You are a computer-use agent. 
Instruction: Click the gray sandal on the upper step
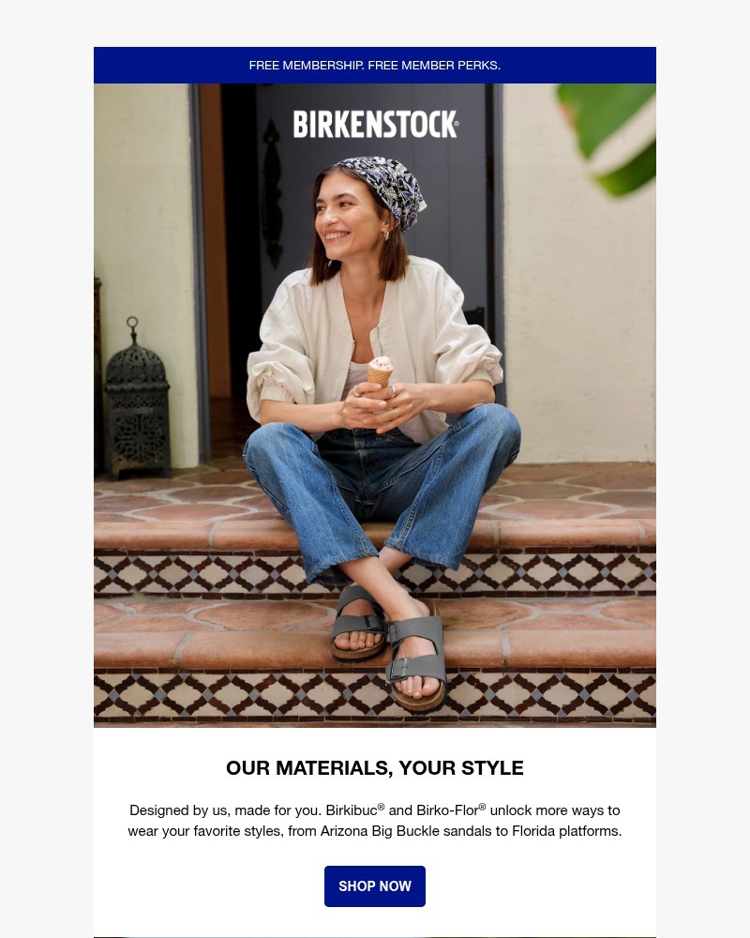coord(357,624)
